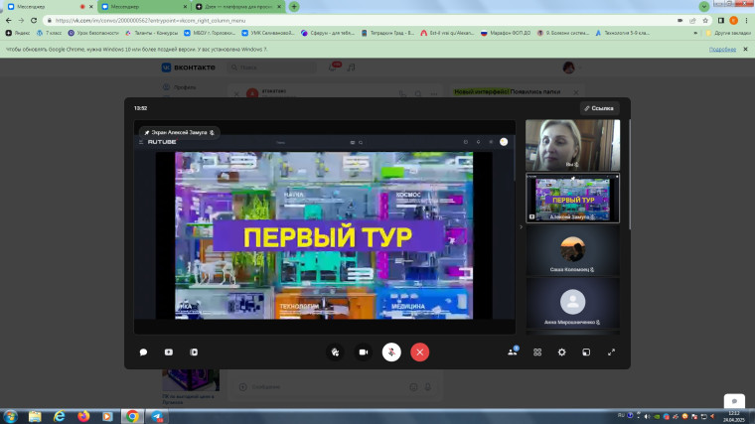Screen dimensions: 755x424
Task: Open Другие закладки folder
Action: [x=728, y=33]
